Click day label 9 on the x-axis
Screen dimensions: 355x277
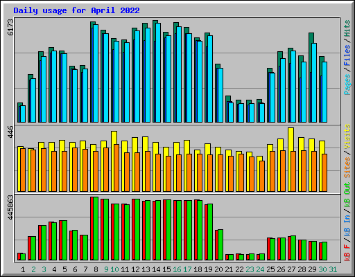pyautogui.click(x=106, y=269)
